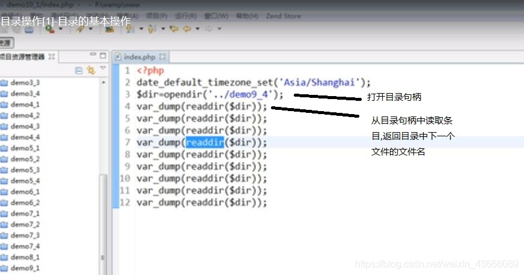Select the demo7_3 folder

coord(20,235)
